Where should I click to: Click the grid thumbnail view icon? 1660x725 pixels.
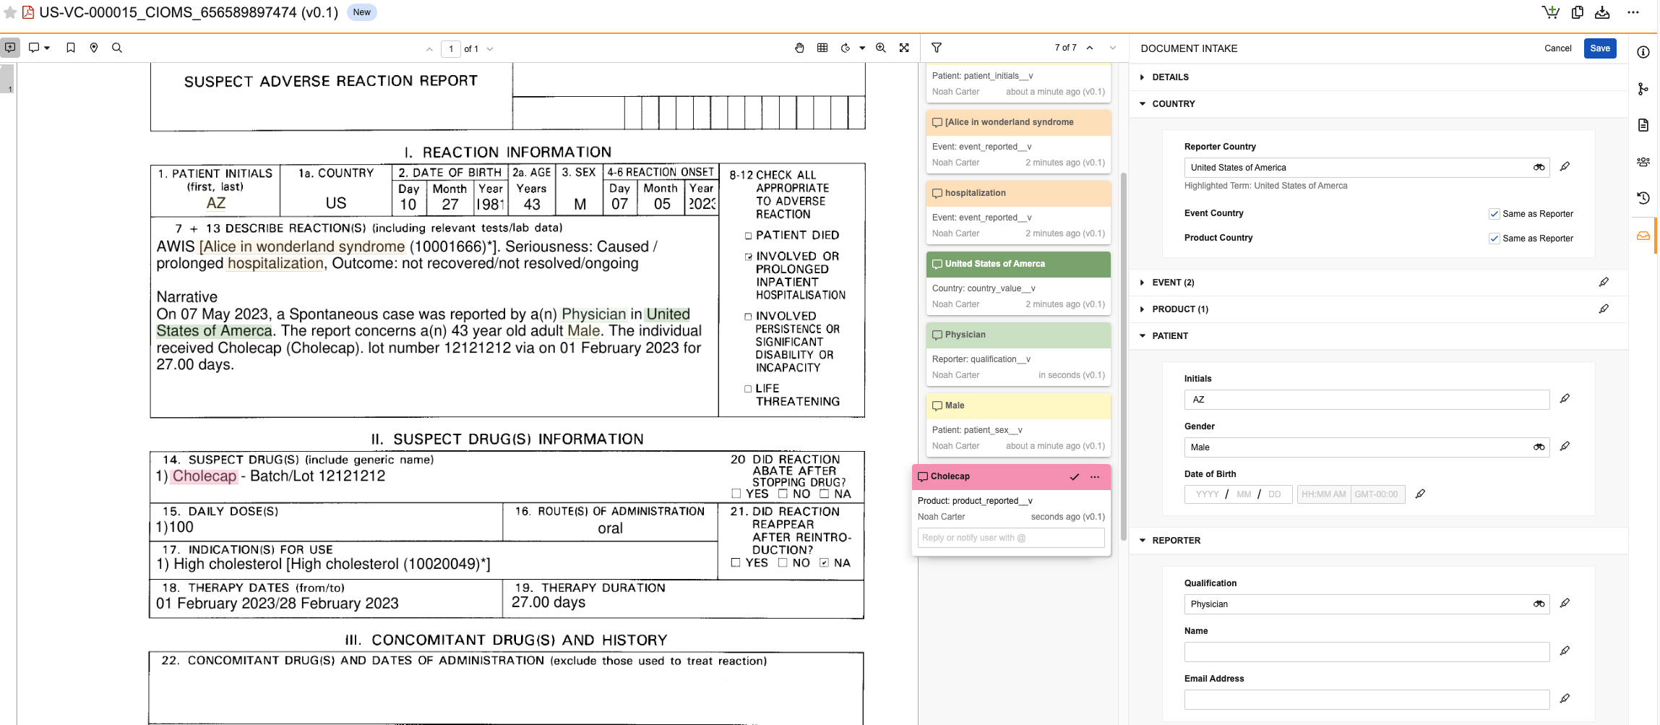pos(822,48)
